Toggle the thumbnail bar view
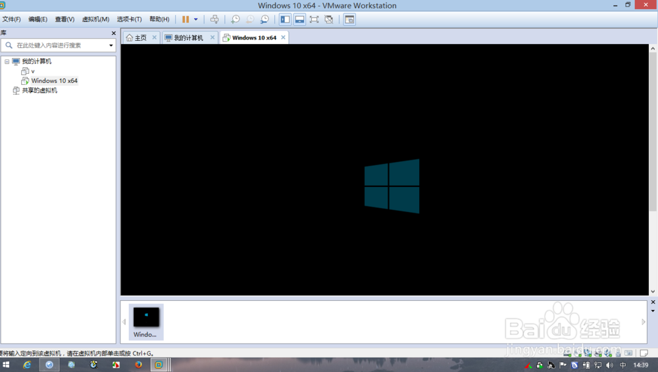 click(x=299, y=19)
